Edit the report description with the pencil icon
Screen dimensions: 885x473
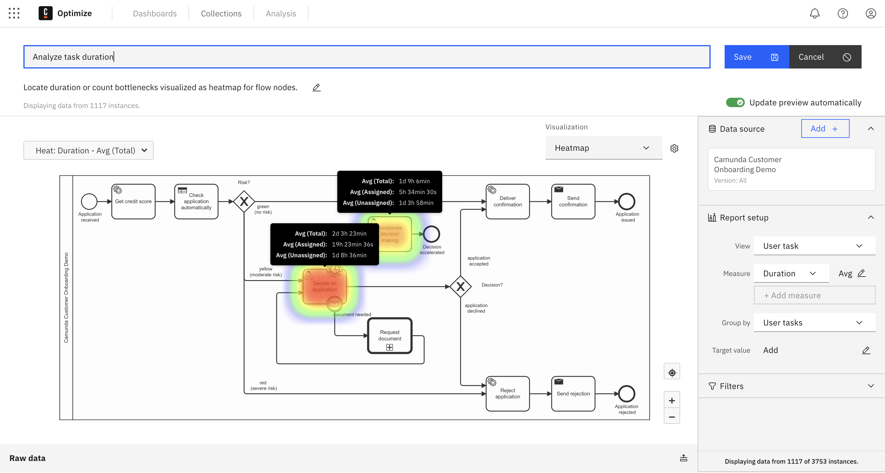[x=316, y=87]
